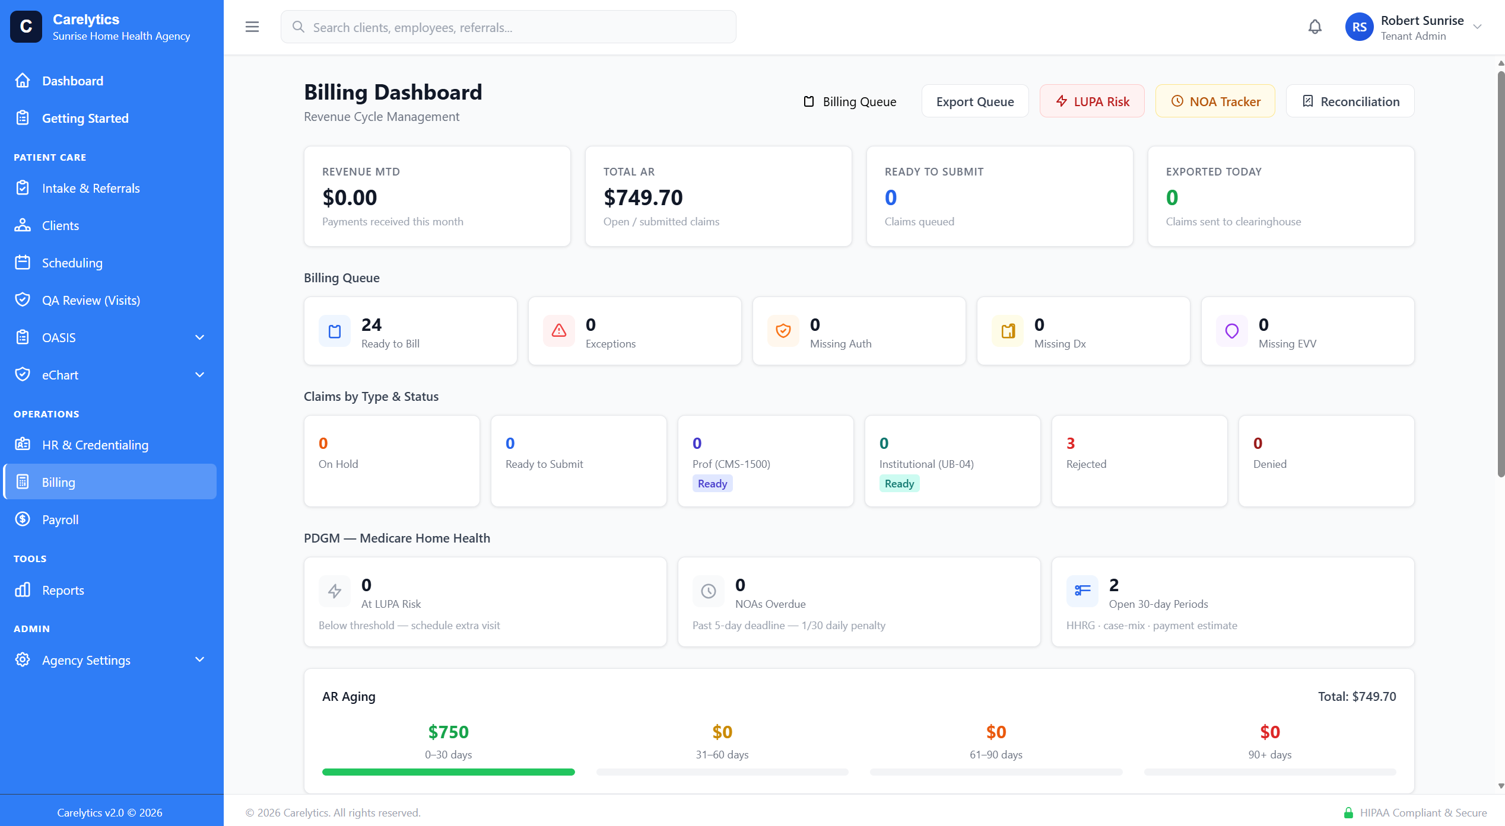Screen dimensions: 1505x826
Task: Open Reports in the sidebar
Action: point(110,590)
